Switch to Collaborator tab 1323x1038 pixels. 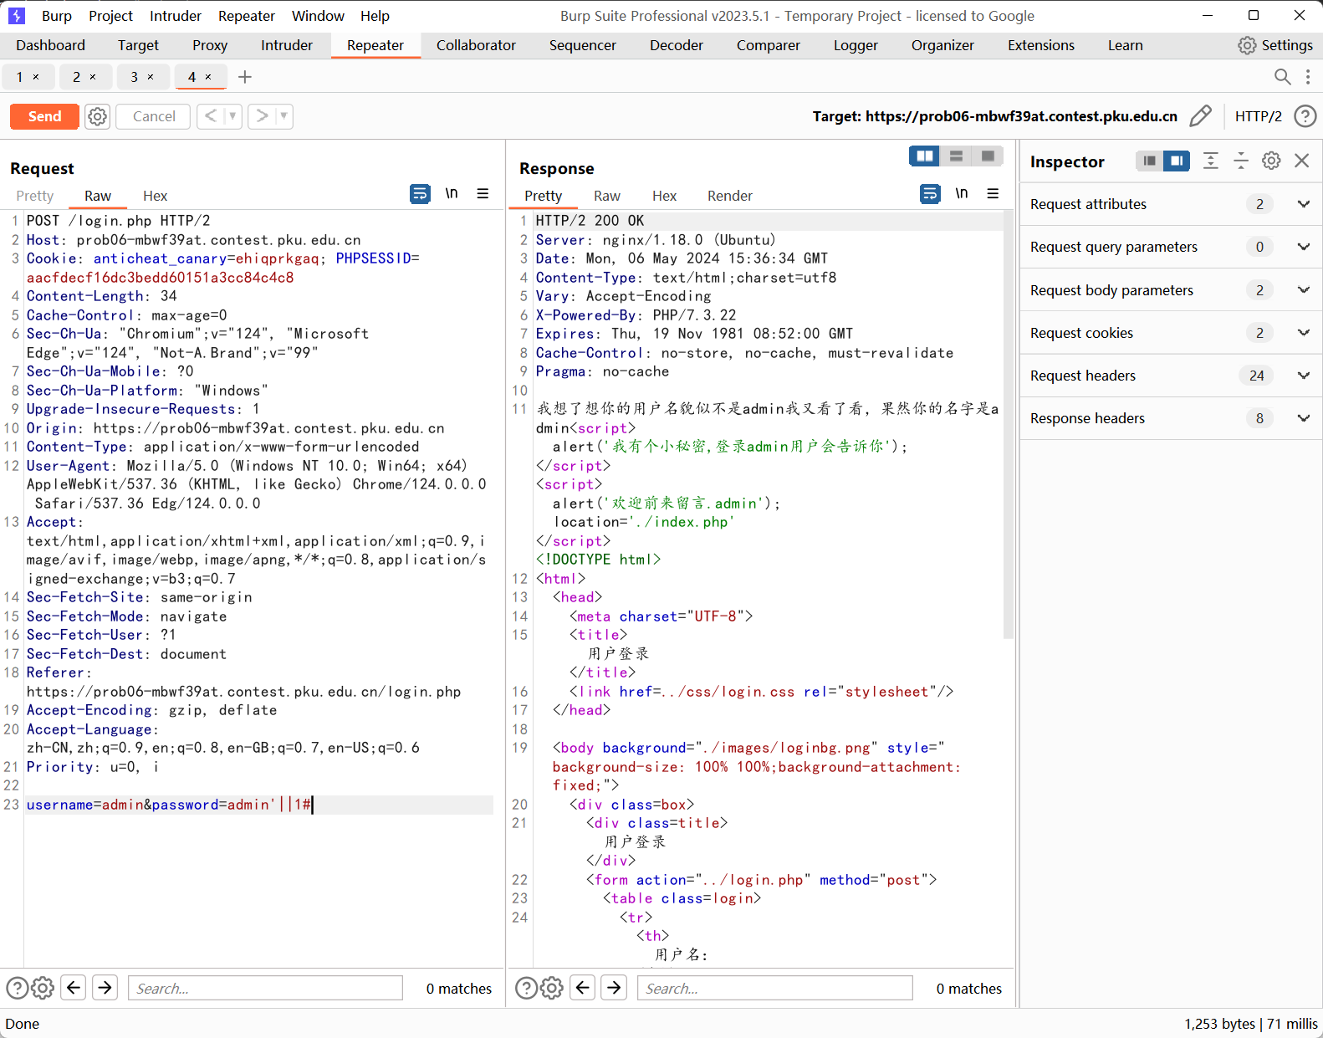coord(476,45)
